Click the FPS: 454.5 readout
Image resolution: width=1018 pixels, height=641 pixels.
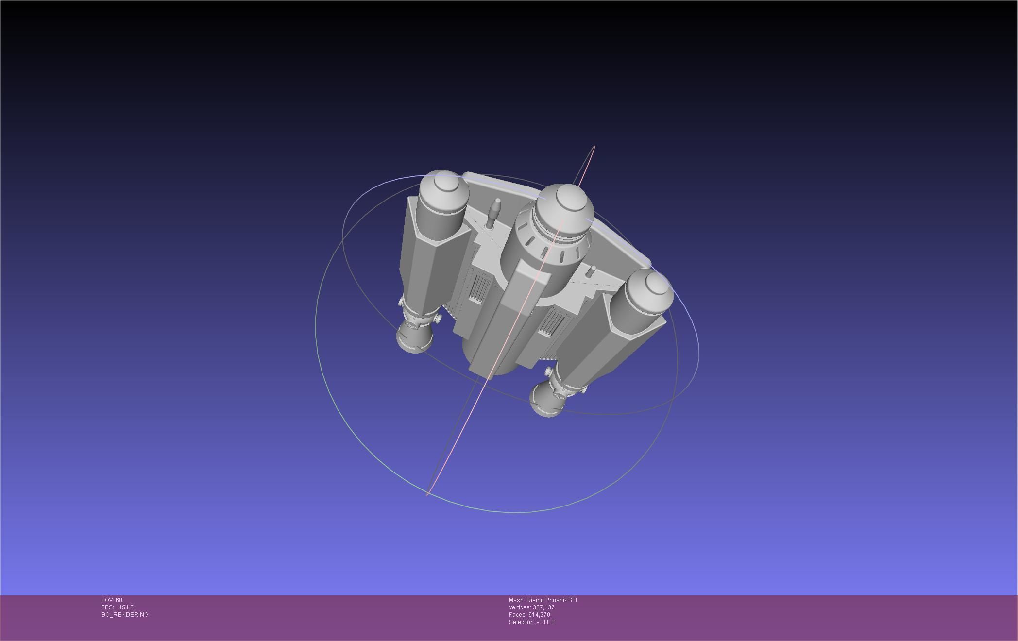pyautogui.click(x=118, y=607)
